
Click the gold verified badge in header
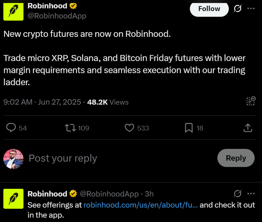(x=73, y=6)
